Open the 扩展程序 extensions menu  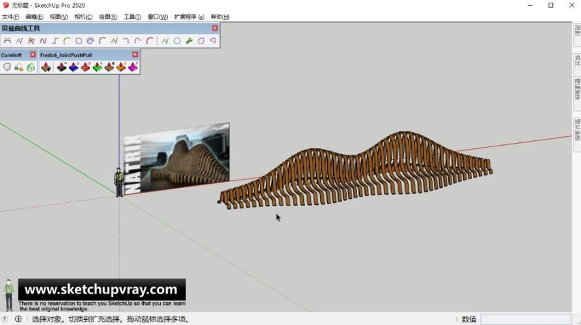point(189,17)
